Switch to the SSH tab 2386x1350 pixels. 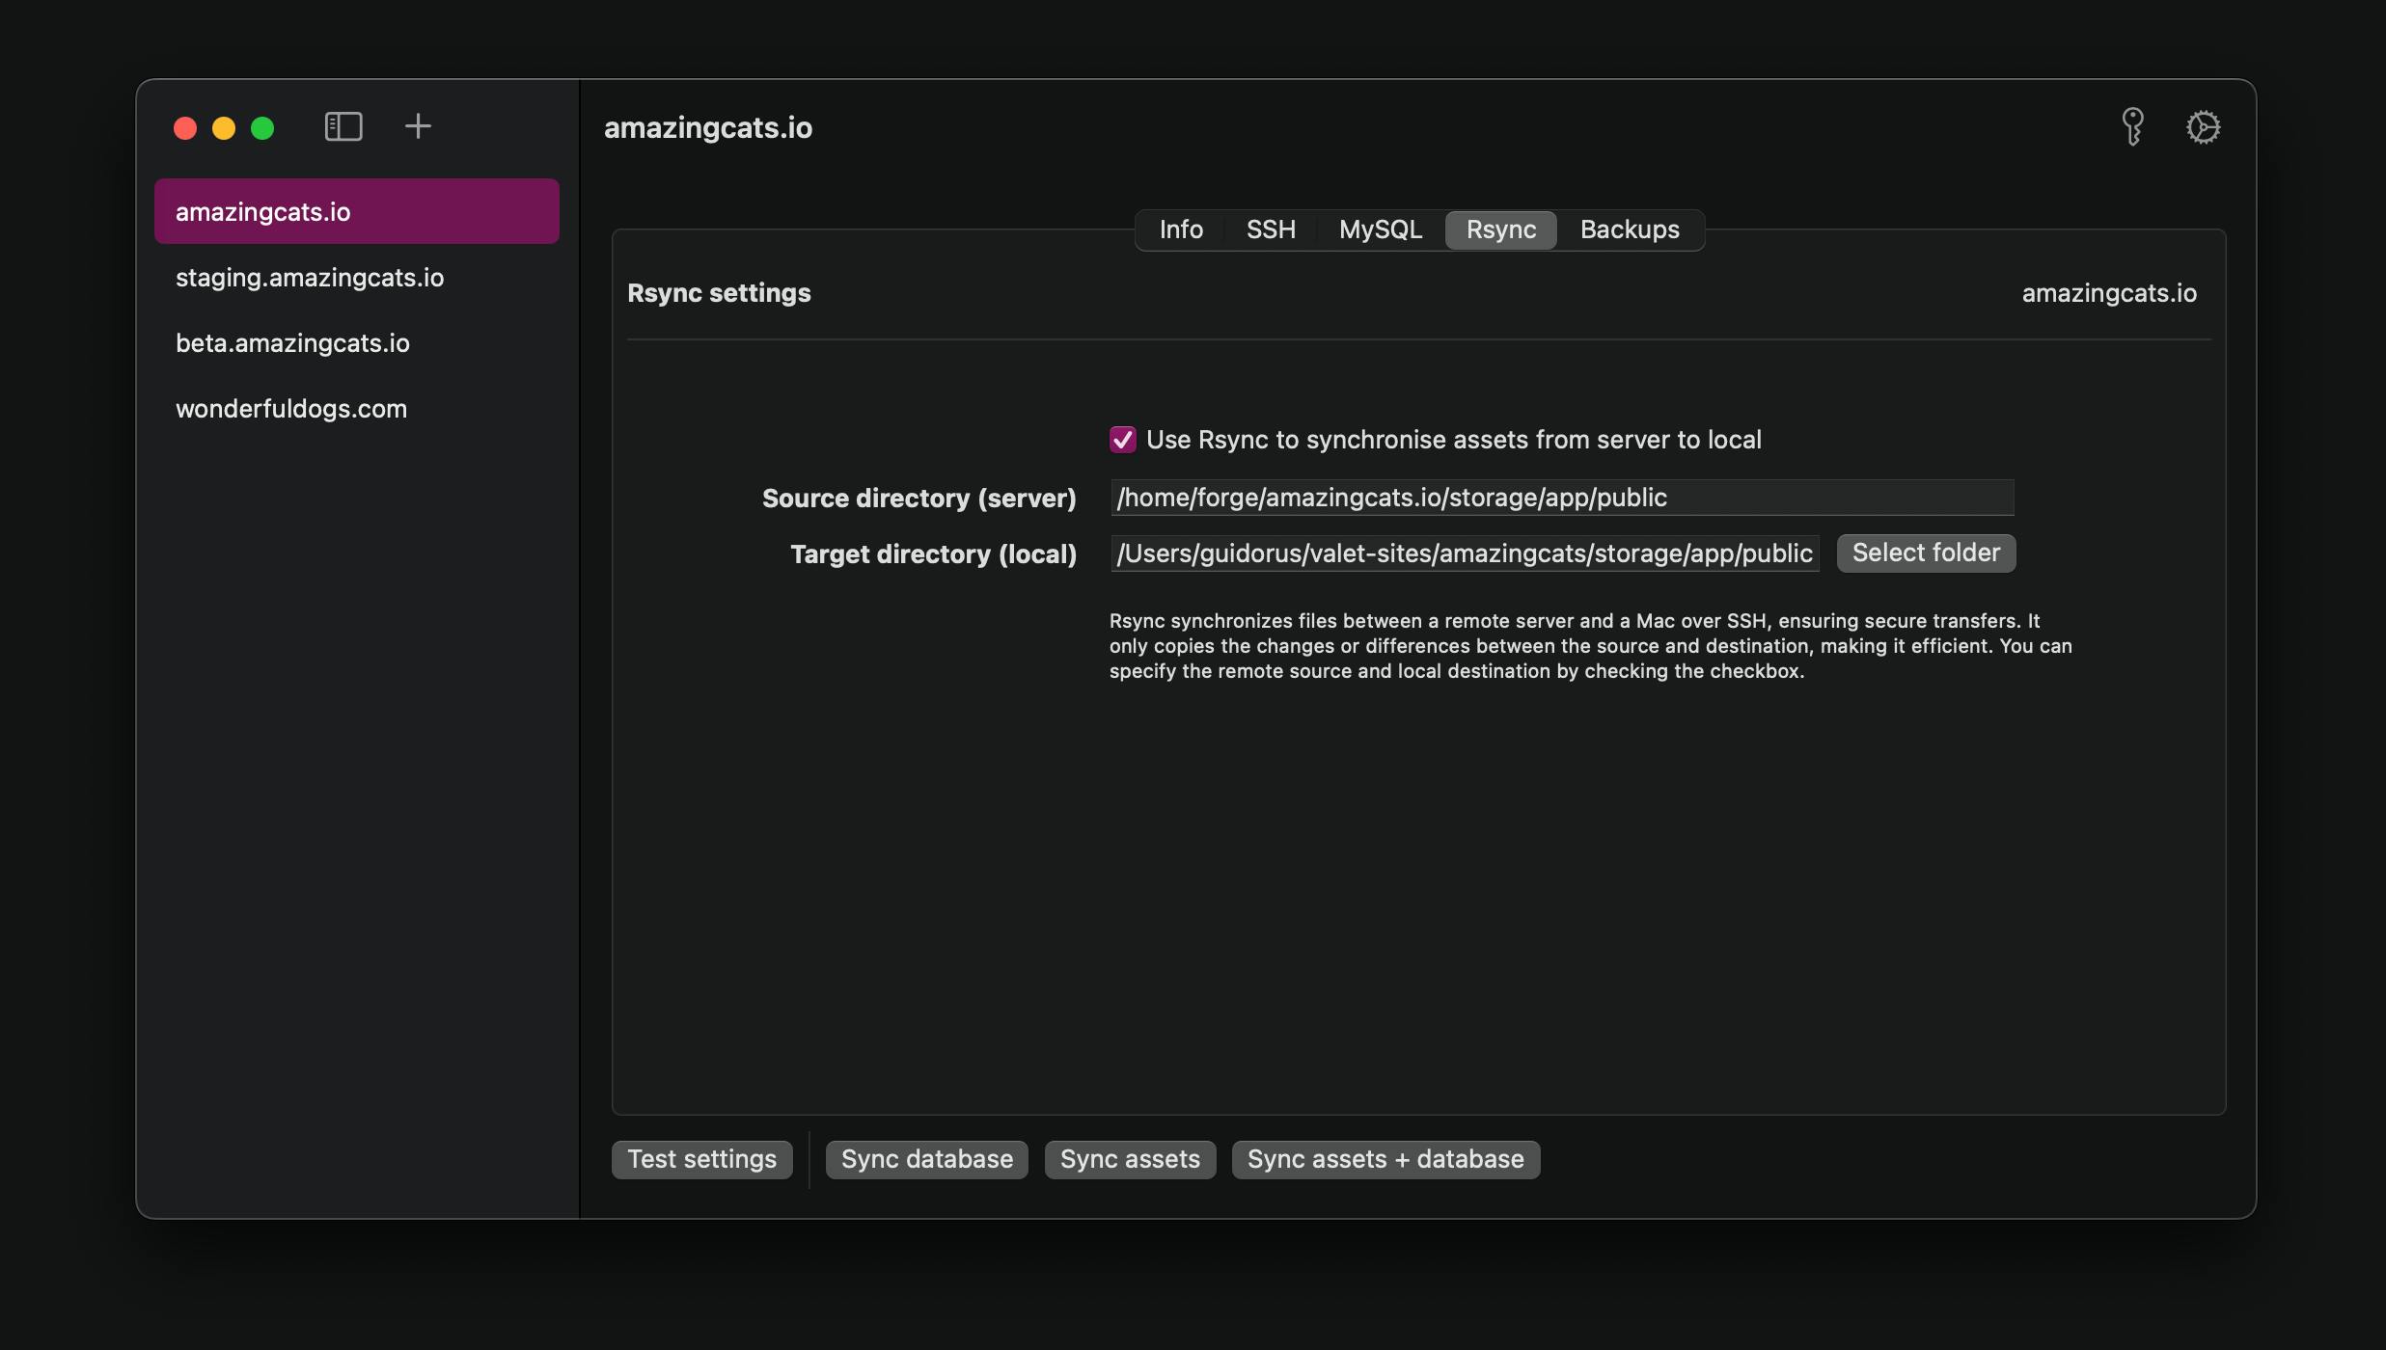(x=1271, y=229)
